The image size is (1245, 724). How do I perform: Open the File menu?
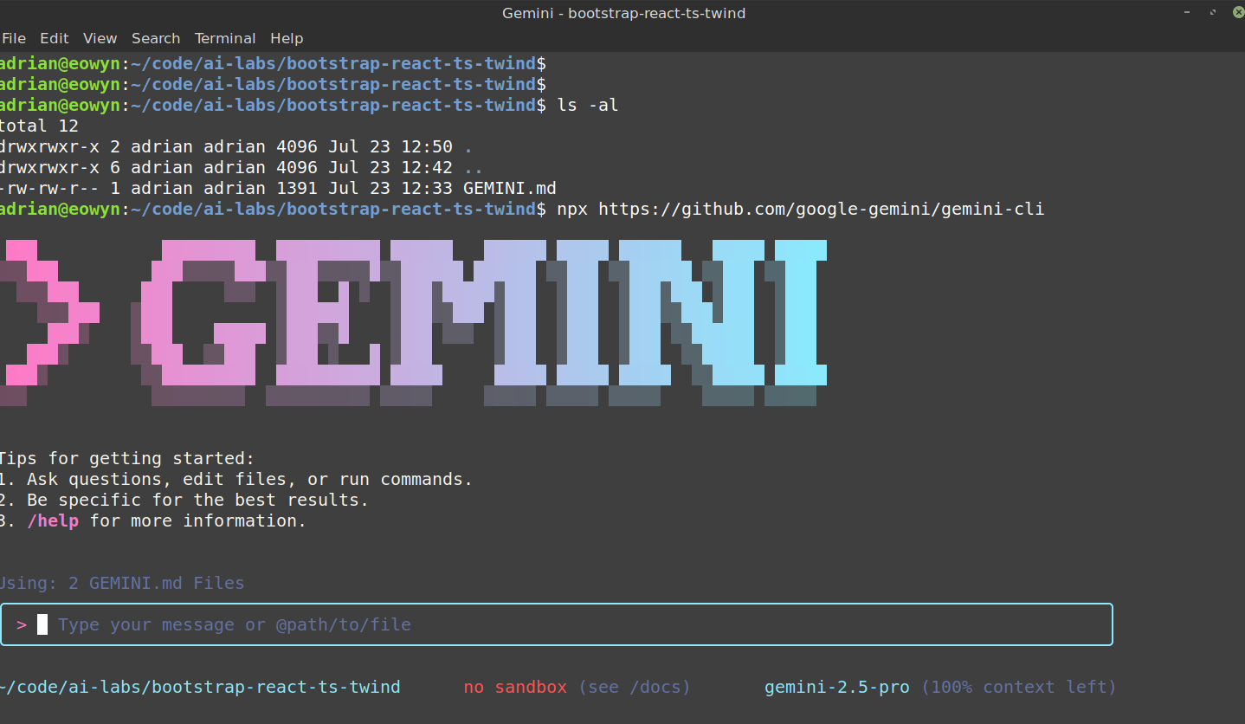14,38
